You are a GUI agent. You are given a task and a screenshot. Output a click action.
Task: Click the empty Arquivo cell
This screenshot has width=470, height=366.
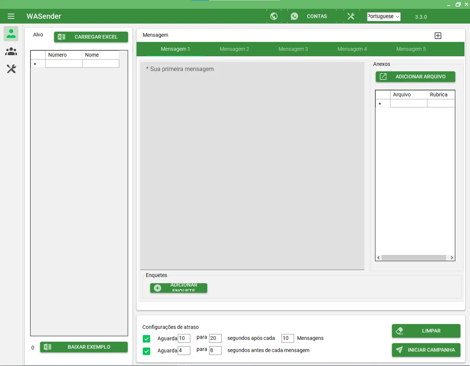[409, 103]
